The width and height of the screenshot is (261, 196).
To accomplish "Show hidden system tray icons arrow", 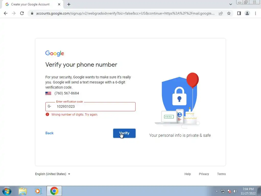I will [217, 191].
